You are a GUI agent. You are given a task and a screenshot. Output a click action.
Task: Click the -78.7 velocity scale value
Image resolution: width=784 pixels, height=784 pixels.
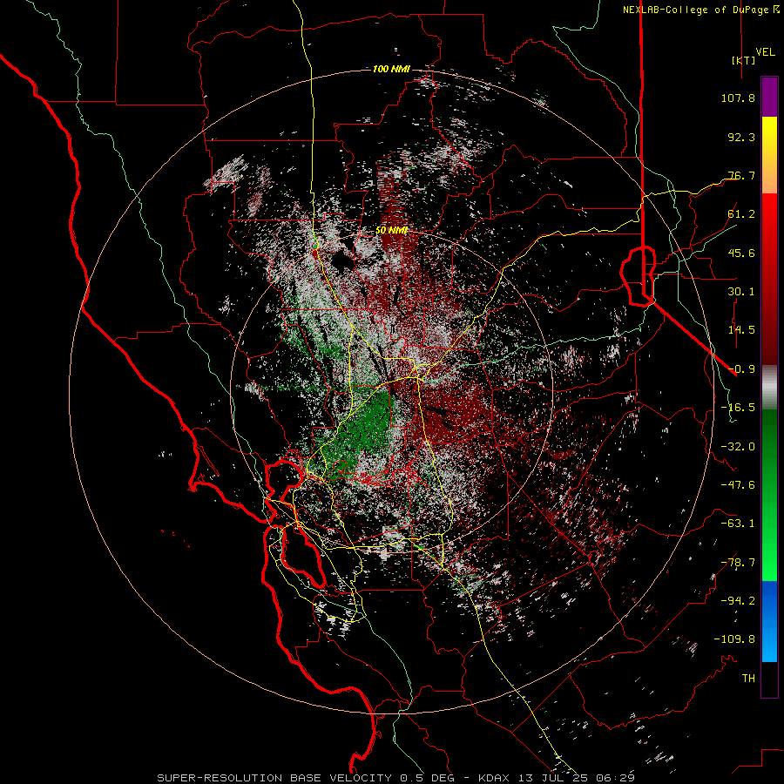point(738,563)
